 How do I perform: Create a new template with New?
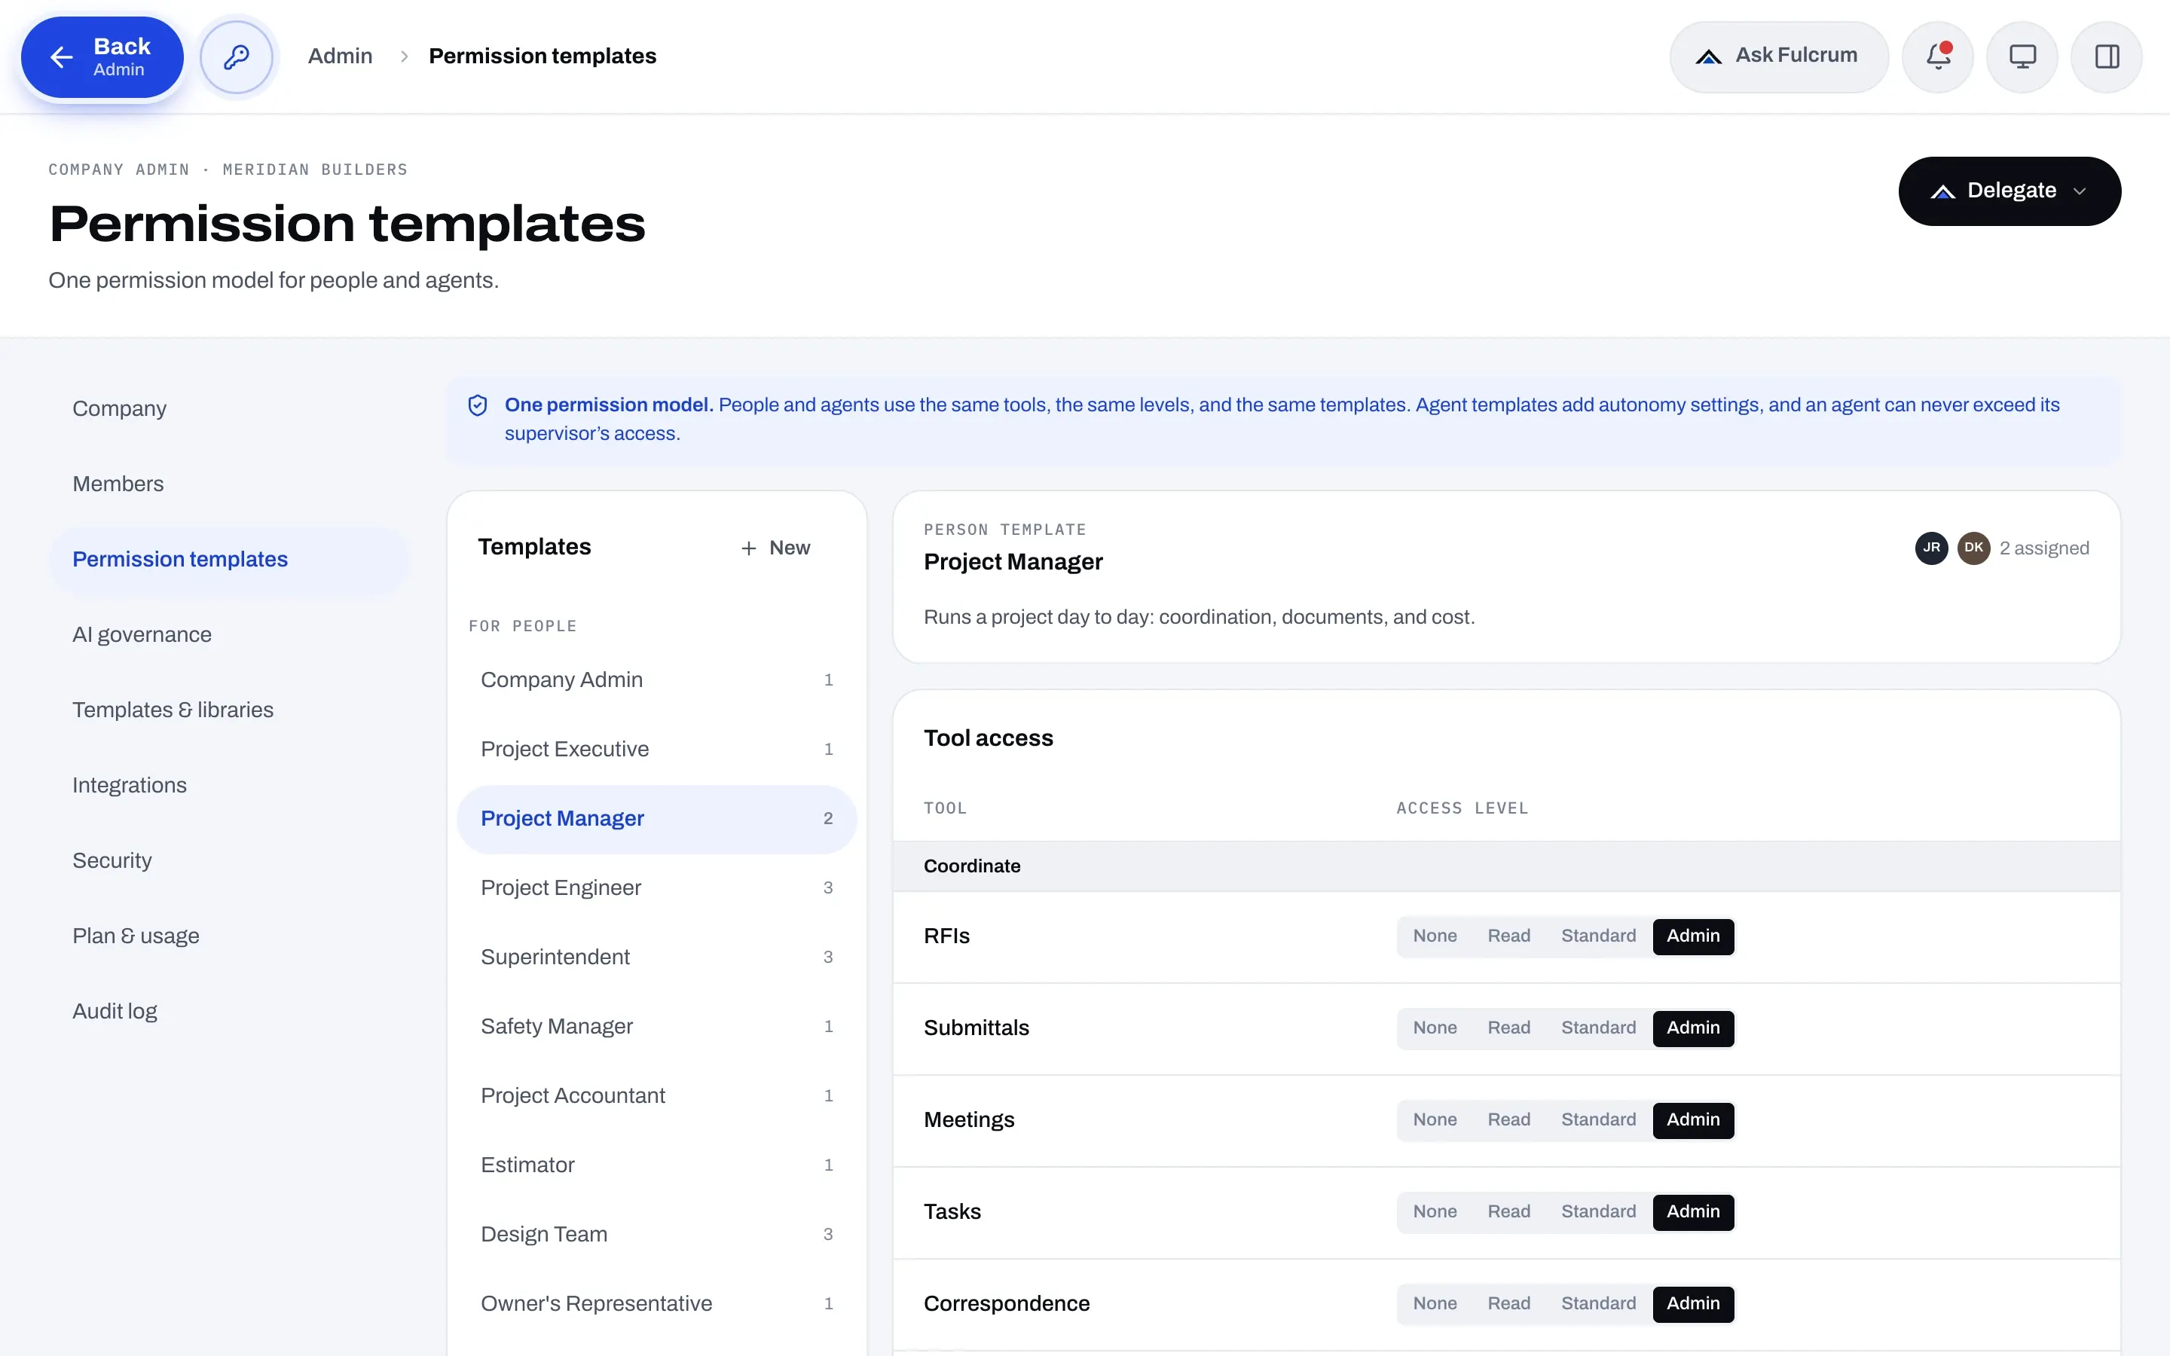pyautogui.click(x=775, y=548)
